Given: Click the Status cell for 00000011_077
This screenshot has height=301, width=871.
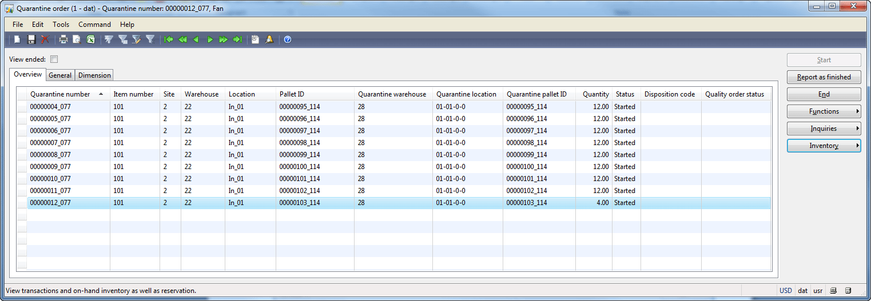Looking at the screenshot, I should point(626,191).
